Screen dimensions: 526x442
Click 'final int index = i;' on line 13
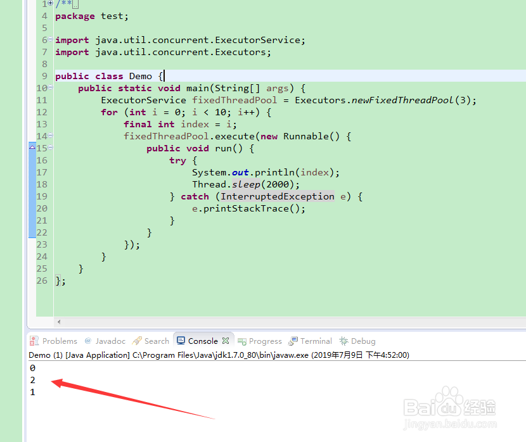click(x=181, y=124)
